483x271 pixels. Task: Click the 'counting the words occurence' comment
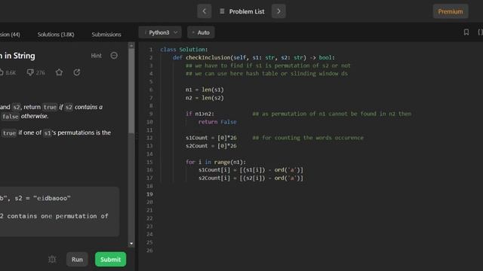(308, 138)
